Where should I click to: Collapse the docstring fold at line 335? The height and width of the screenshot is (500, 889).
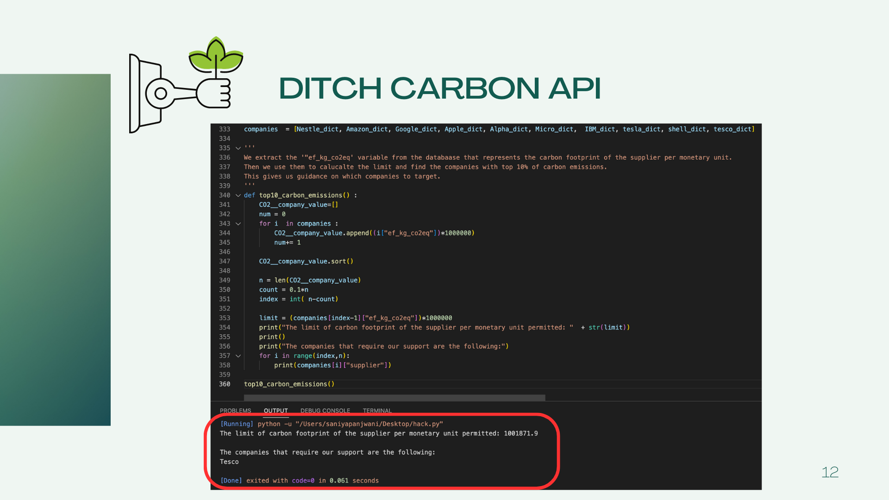tap(238, 148)
